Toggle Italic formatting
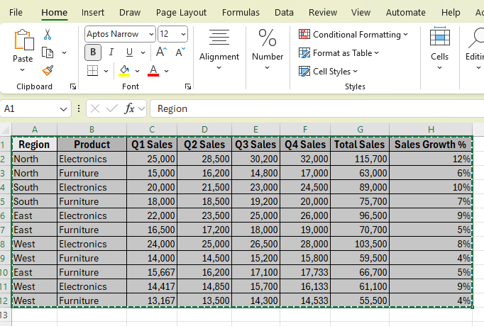Screen dimensions: 484x326 tap(111, 52)
